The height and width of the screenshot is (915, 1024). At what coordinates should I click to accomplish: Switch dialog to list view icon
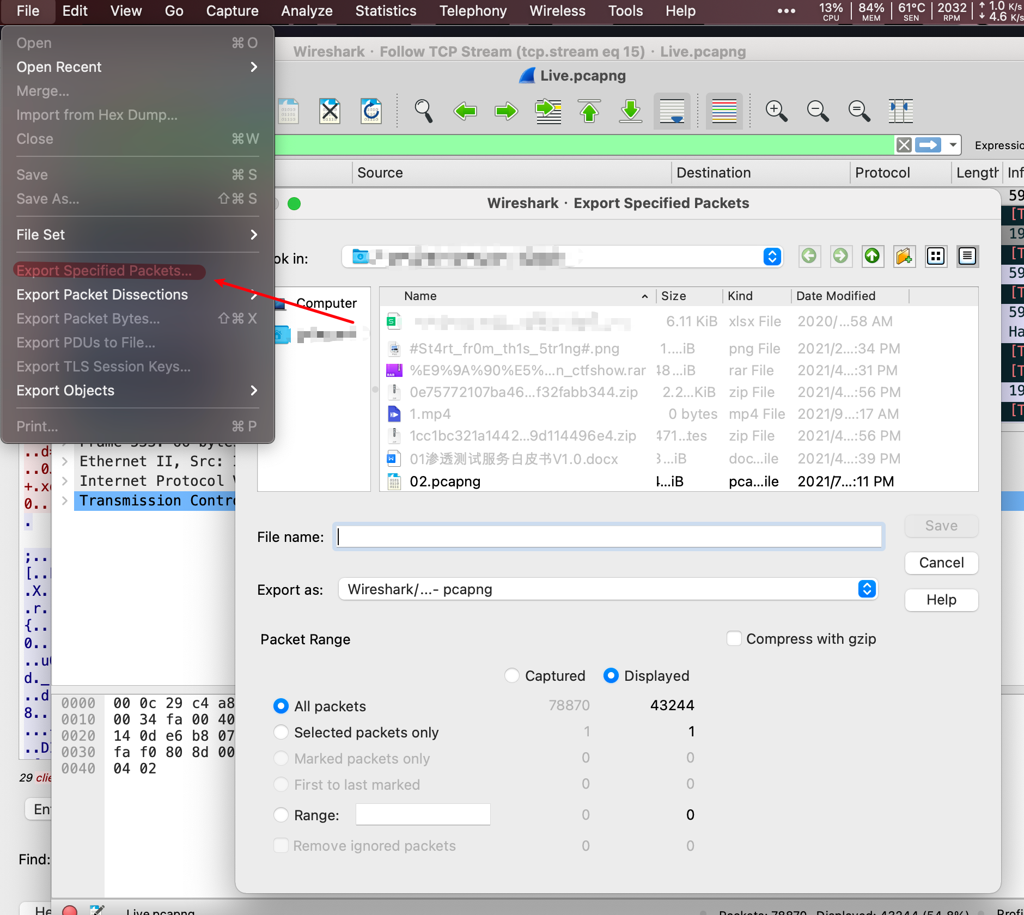coord(936,256)
